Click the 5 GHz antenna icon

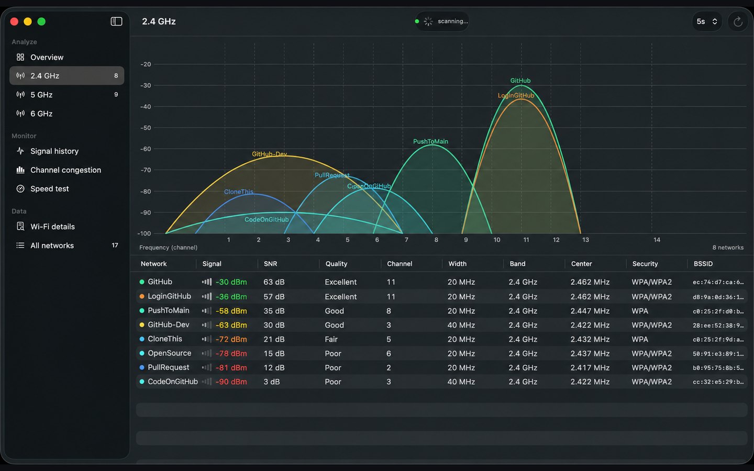point(20,95)
